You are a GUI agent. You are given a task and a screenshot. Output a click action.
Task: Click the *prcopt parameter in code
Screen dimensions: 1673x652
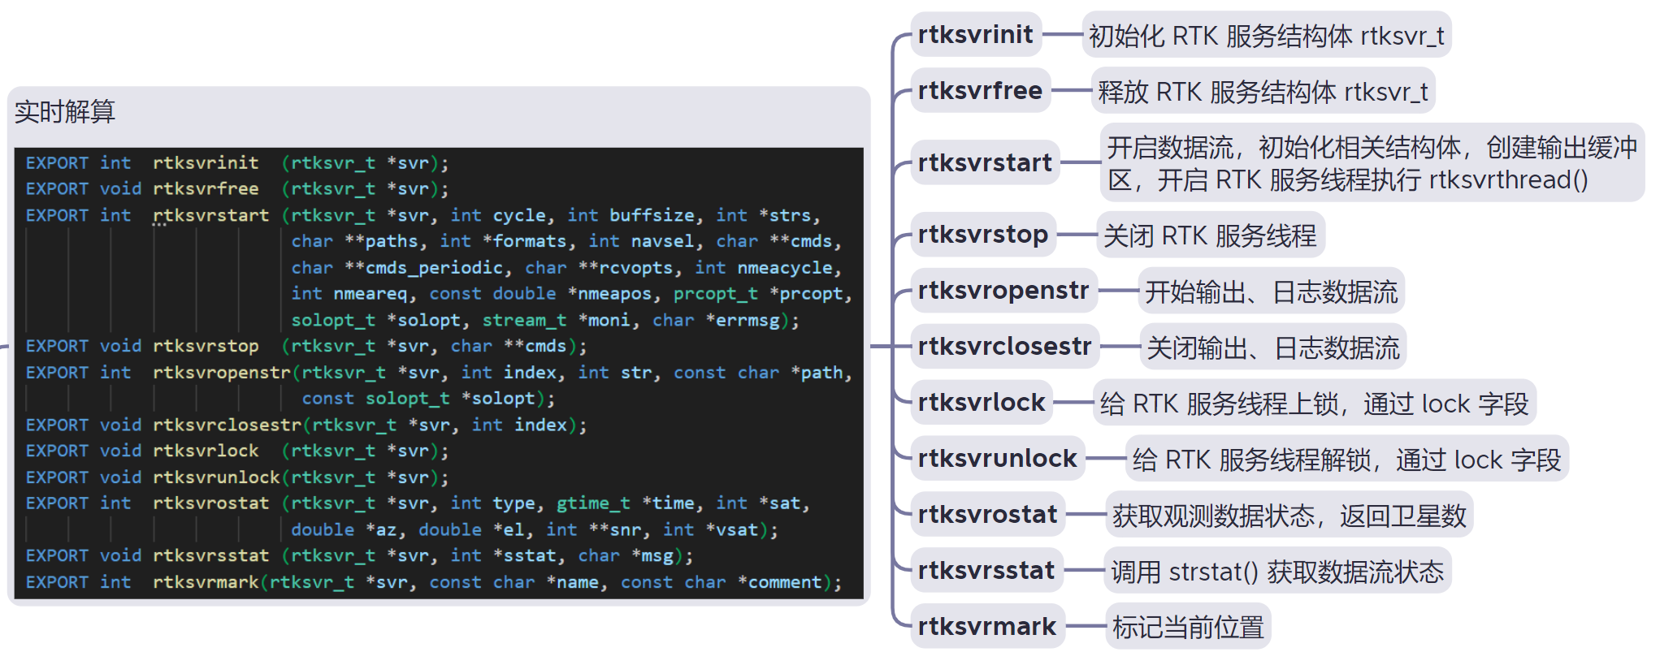tap(806, 293)
